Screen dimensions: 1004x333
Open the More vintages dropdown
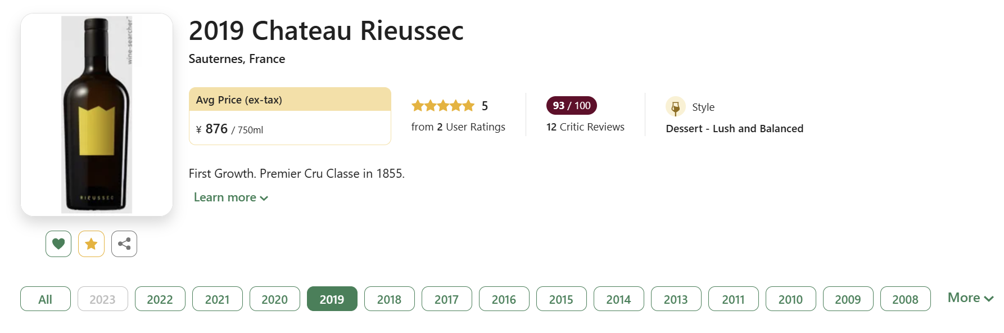(970, 298)
